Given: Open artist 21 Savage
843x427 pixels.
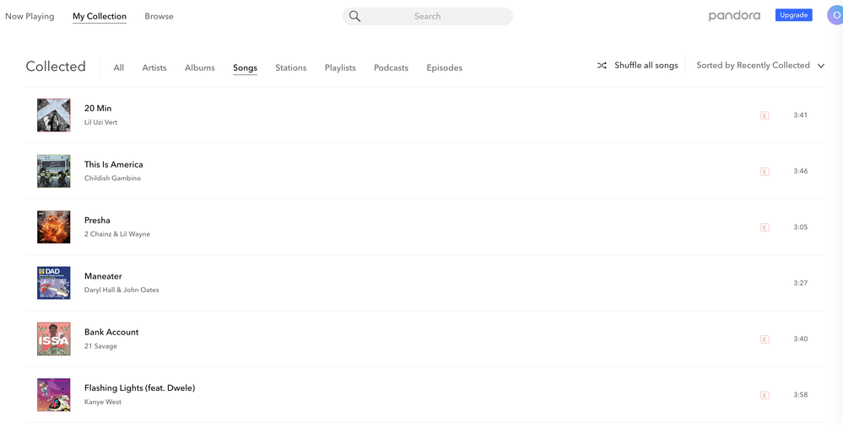Looking at the screenshot, I should point(100,346).
